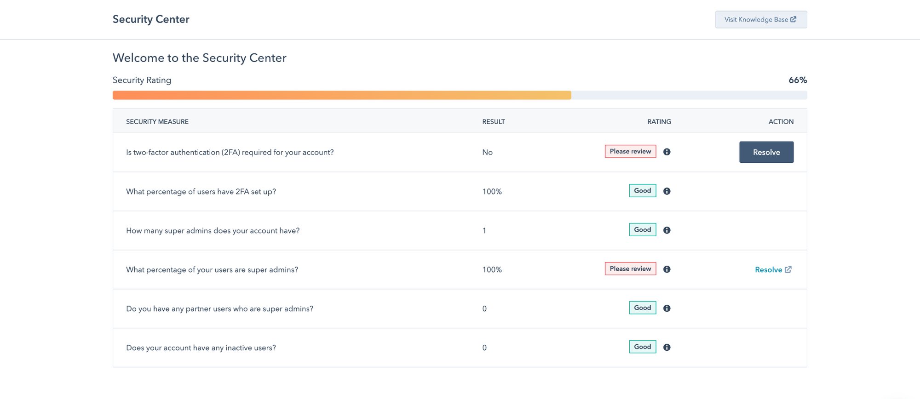Open info icon for inactive users row
920x399 pixels.
pos(667,347)
